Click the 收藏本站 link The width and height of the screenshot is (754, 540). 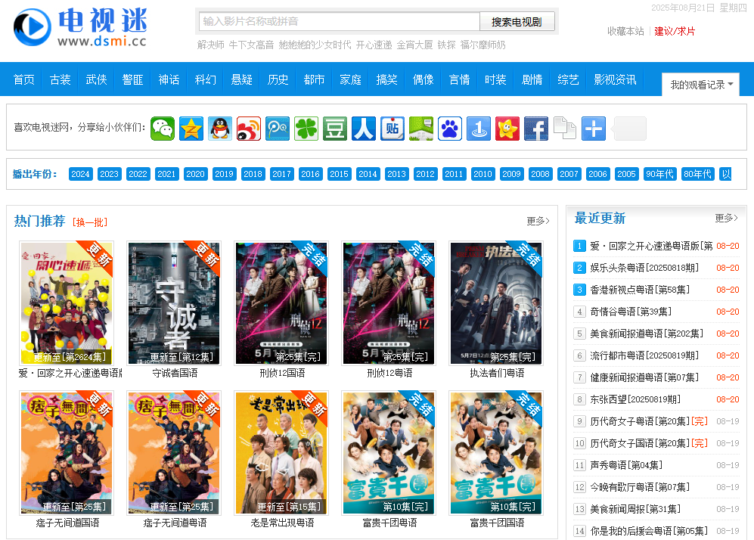coord(625,31)
